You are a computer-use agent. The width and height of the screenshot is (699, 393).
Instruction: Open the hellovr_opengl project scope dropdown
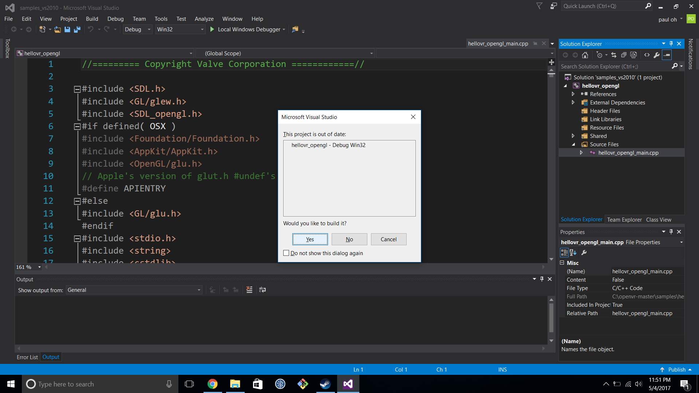(x=191, y=53)
